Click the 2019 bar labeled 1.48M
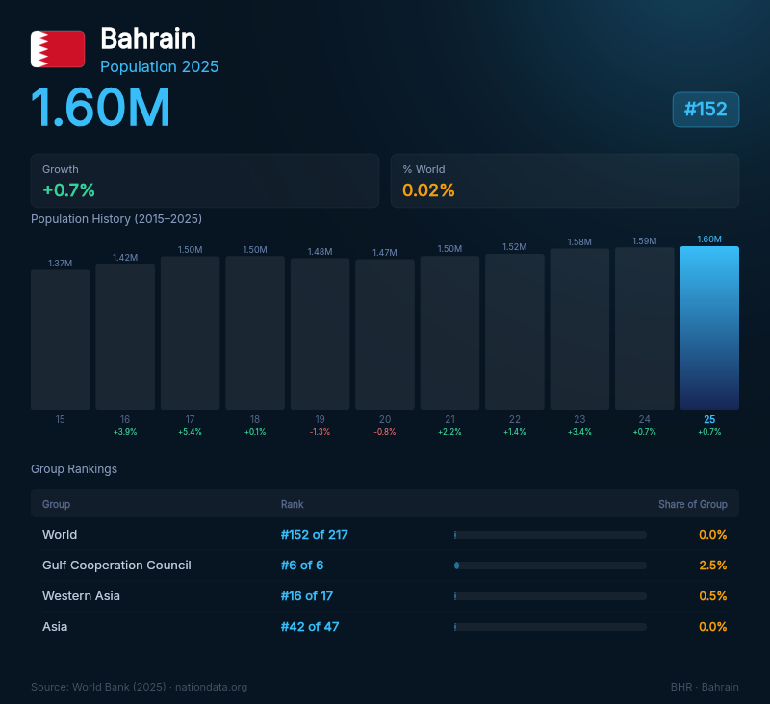This screenshot has height=704, width=770. tap(321, 334)
